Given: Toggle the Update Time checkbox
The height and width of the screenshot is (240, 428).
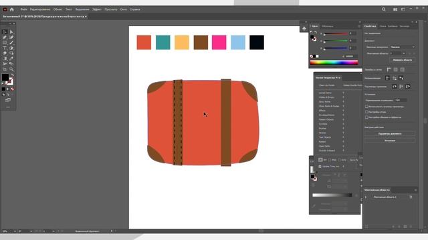Looking at the screenshot, I should (x=320, y=167).
